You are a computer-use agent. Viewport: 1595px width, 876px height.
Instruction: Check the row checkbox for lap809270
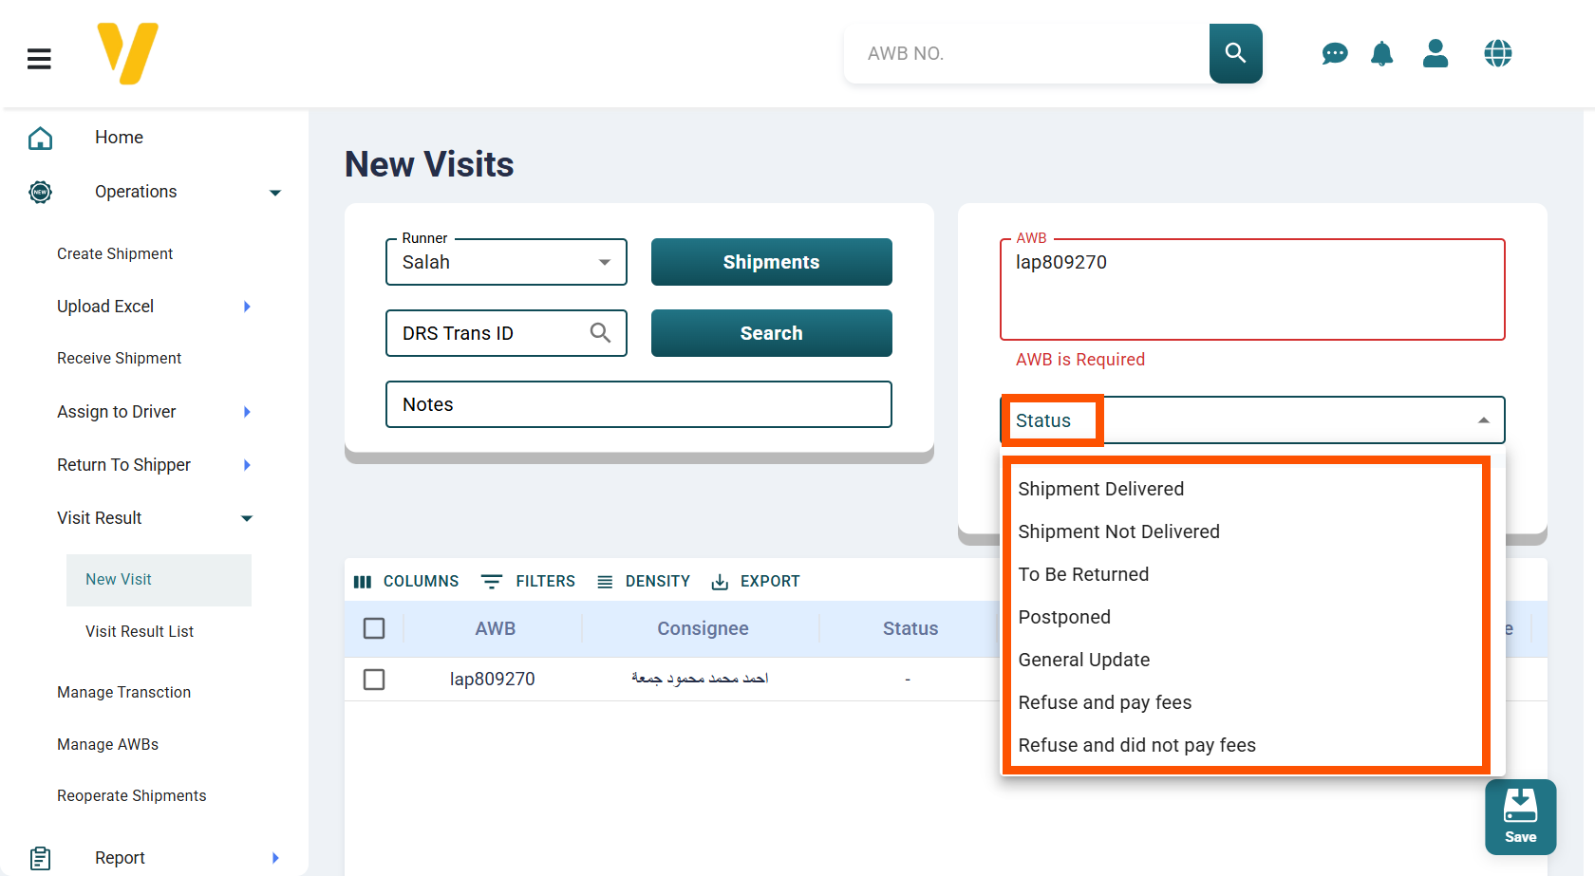pos(374,680)
